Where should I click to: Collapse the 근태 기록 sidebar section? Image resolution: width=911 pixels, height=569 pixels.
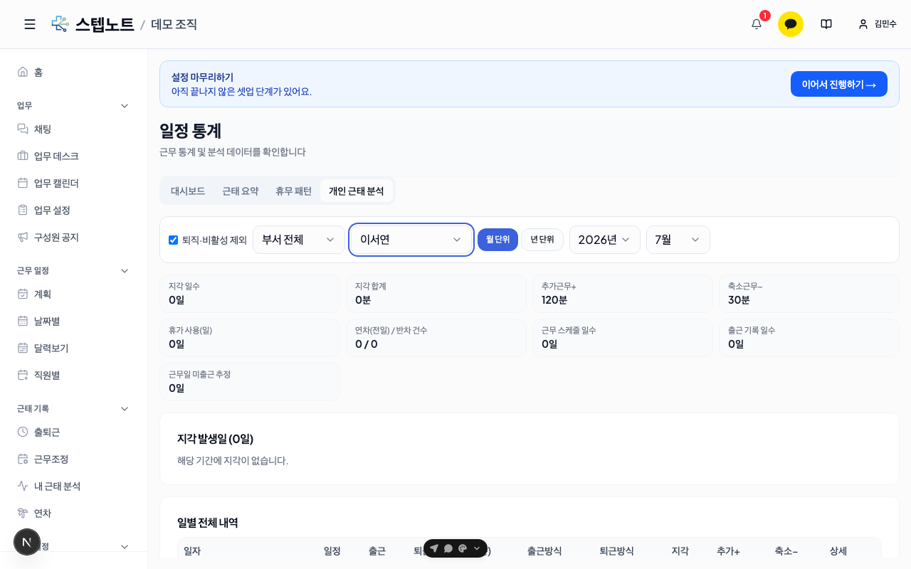125,408
